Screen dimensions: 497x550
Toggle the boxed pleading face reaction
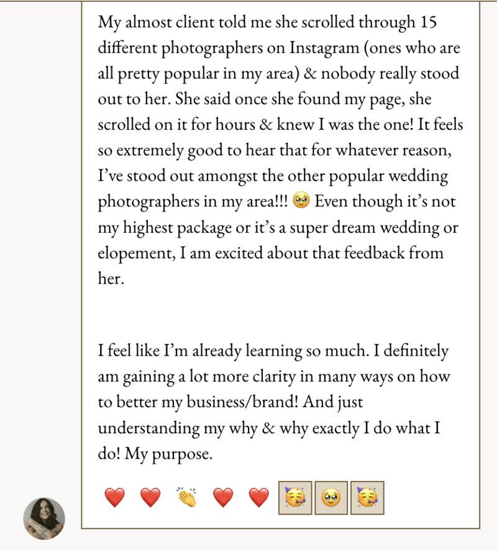point(331,498)
